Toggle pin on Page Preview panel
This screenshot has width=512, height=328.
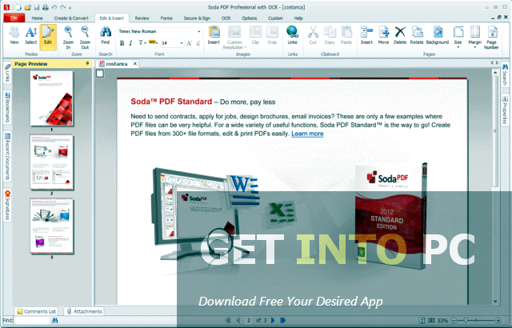[x=87, y=64]
